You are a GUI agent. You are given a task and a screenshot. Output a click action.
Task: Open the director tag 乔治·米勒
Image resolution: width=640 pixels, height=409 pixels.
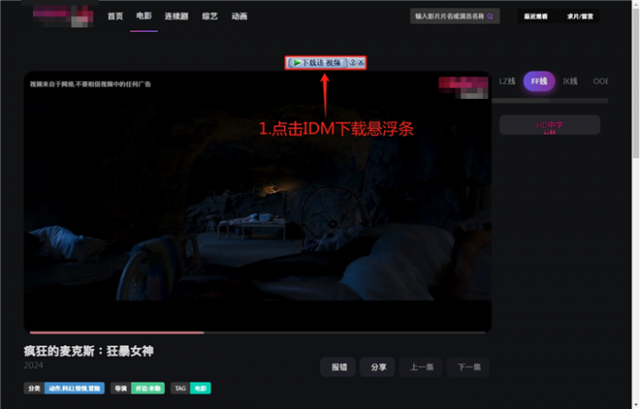pyautogui.click(x=148, y=388)
